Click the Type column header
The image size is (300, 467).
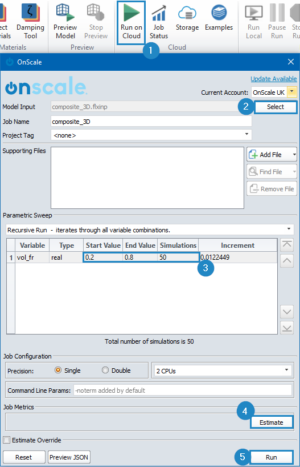coord(66,245)
